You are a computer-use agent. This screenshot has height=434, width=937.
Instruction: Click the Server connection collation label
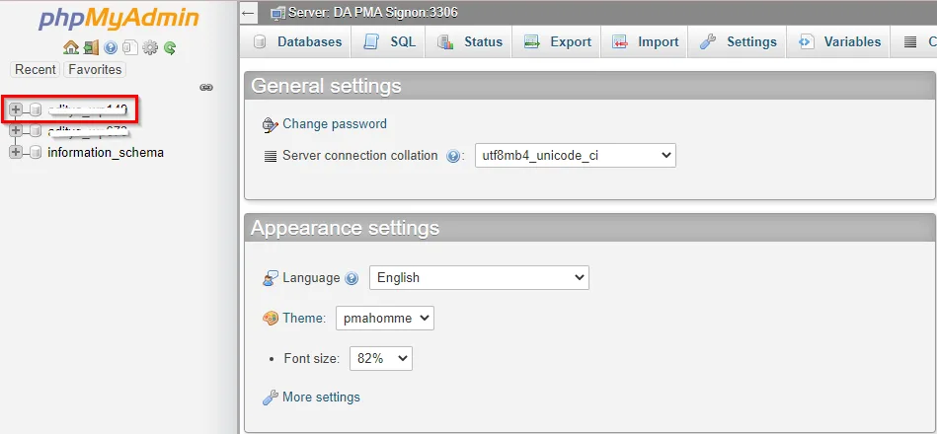point(360,155)
